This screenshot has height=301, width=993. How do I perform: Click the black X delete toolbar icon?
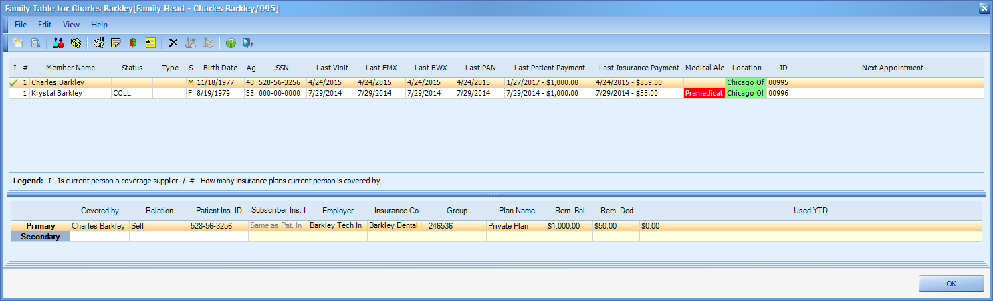click(173, 43)
